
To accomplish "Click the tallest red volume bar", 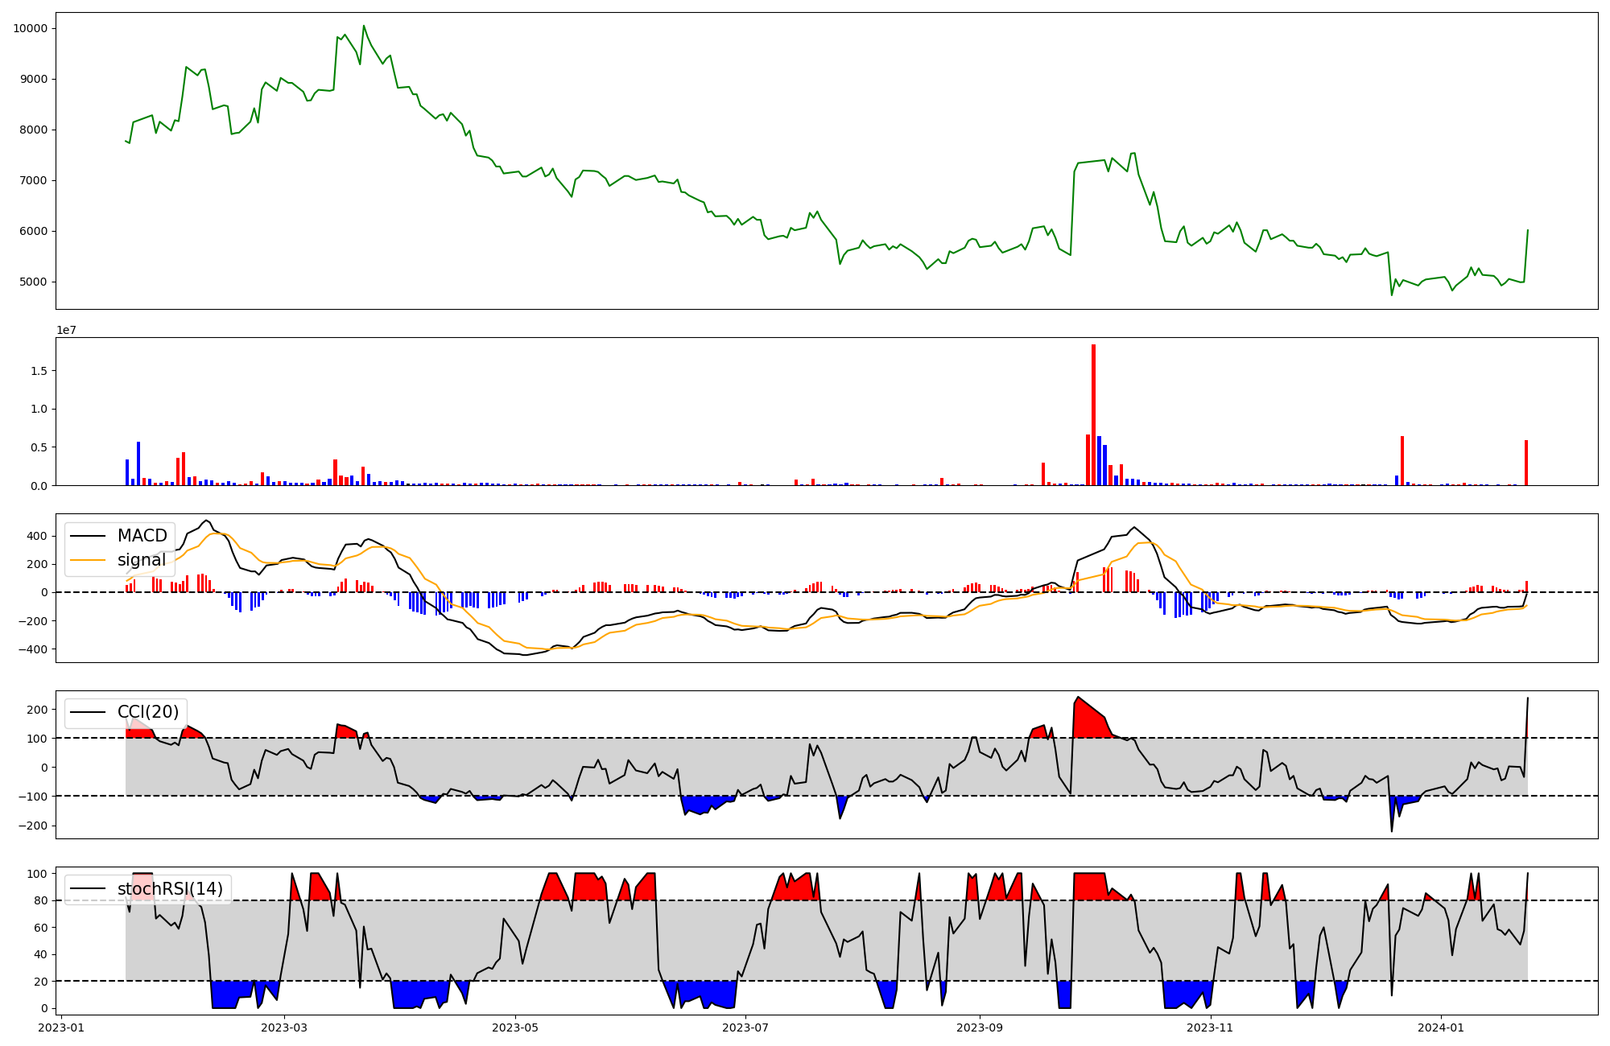I will (1093, 414).
